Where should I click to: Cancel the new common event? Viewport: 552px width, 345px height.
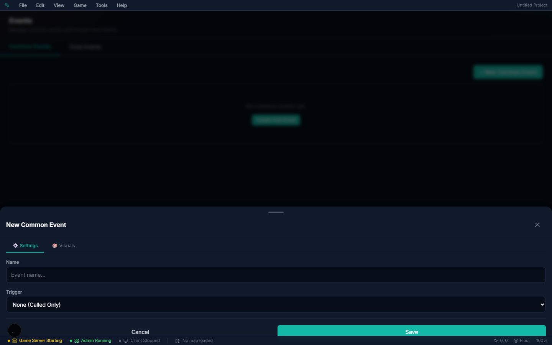click(140, 331)
